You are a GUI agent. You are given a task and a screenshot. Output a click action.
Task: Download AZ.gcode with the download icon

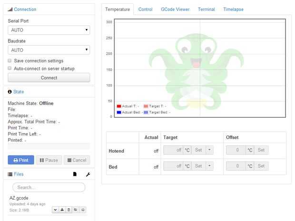click(x=62, y=210)
